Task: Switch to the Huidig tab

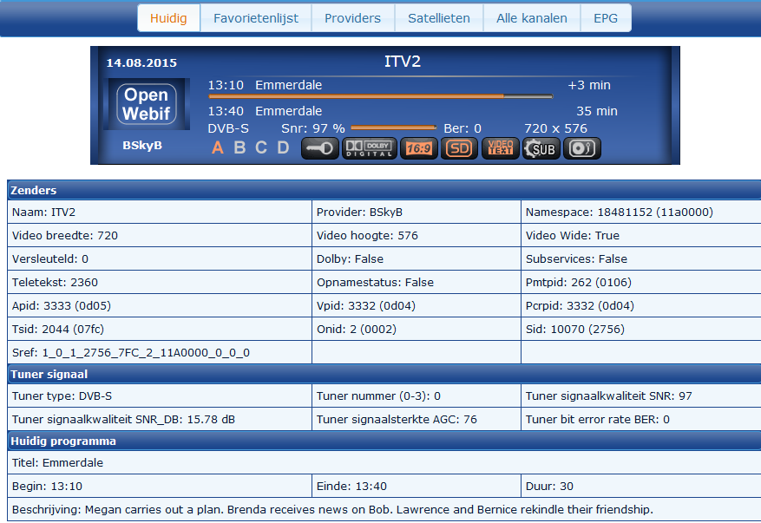Action: click(168, 18)
